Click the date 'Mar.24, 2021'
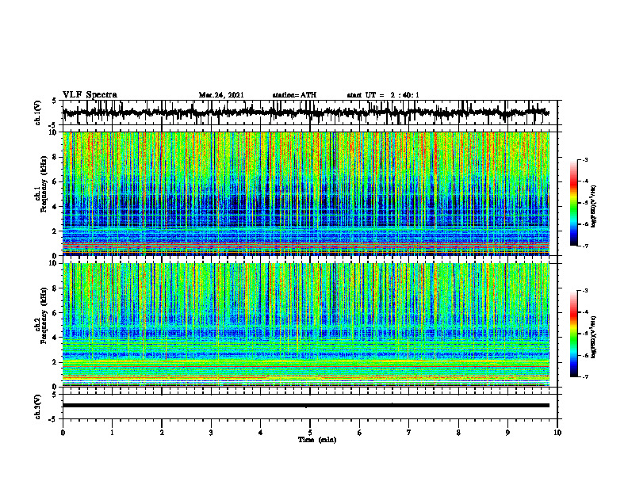The image size is (628, 485). point(221,95)
